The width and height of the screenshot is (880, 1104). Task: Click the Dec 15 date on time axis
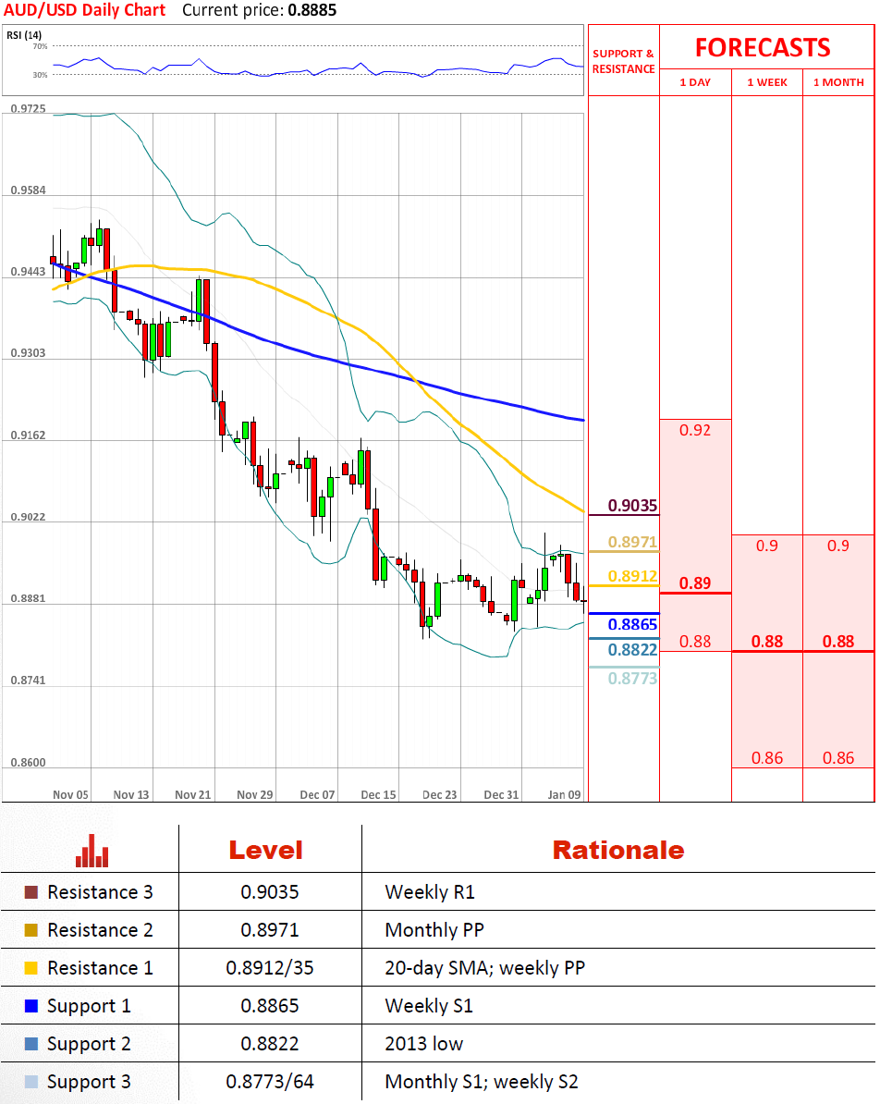click(x=379, y=794)
